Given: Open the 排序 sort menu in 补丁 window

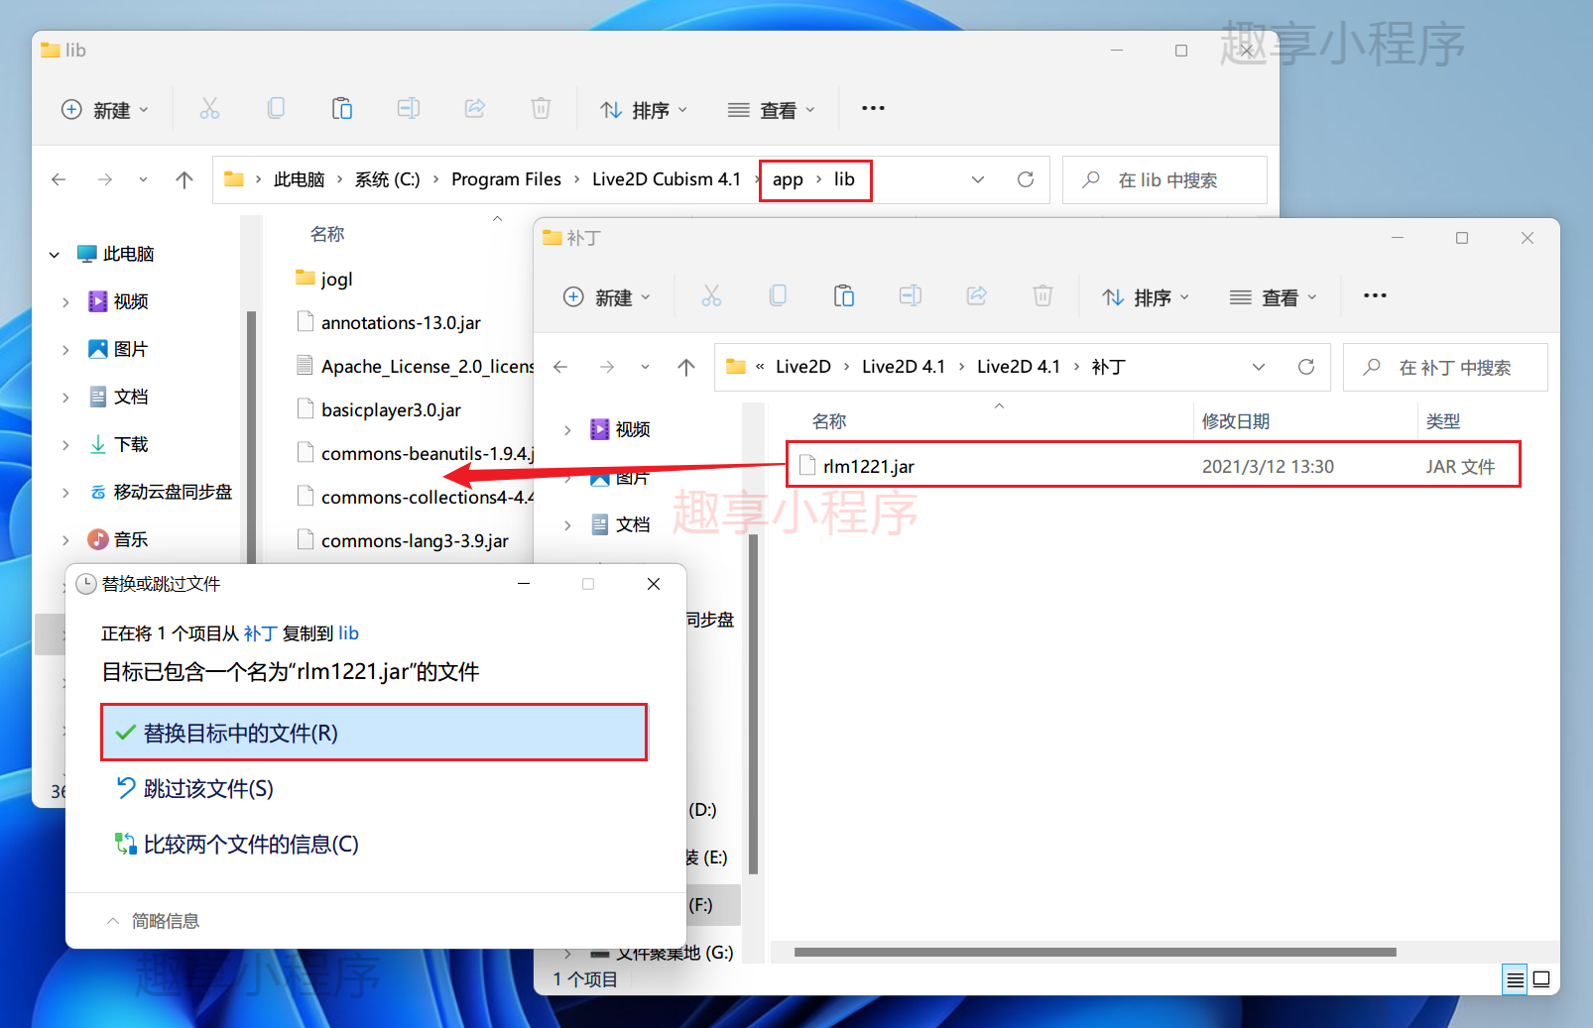Looking at the screenshot, I should click(x=1146, y=297).
